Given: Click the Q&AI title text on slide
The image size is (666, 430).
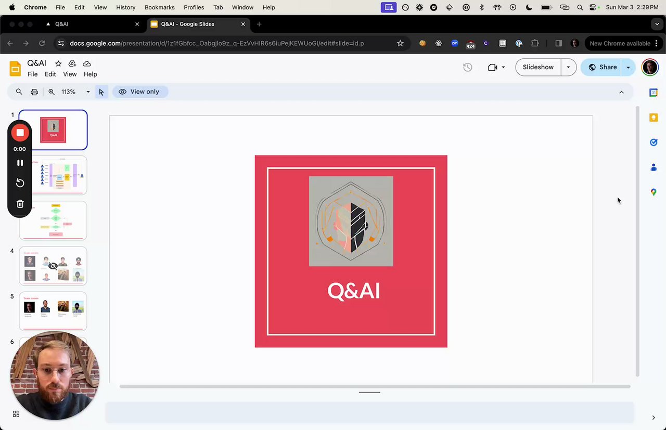Looking at the screenshot, I should pyautogui.click(x=354, y=291).
